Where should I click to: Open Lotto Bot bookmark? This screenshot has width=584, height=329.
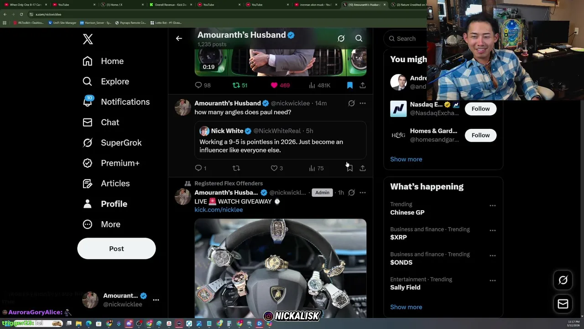click(x=167, y=22)
